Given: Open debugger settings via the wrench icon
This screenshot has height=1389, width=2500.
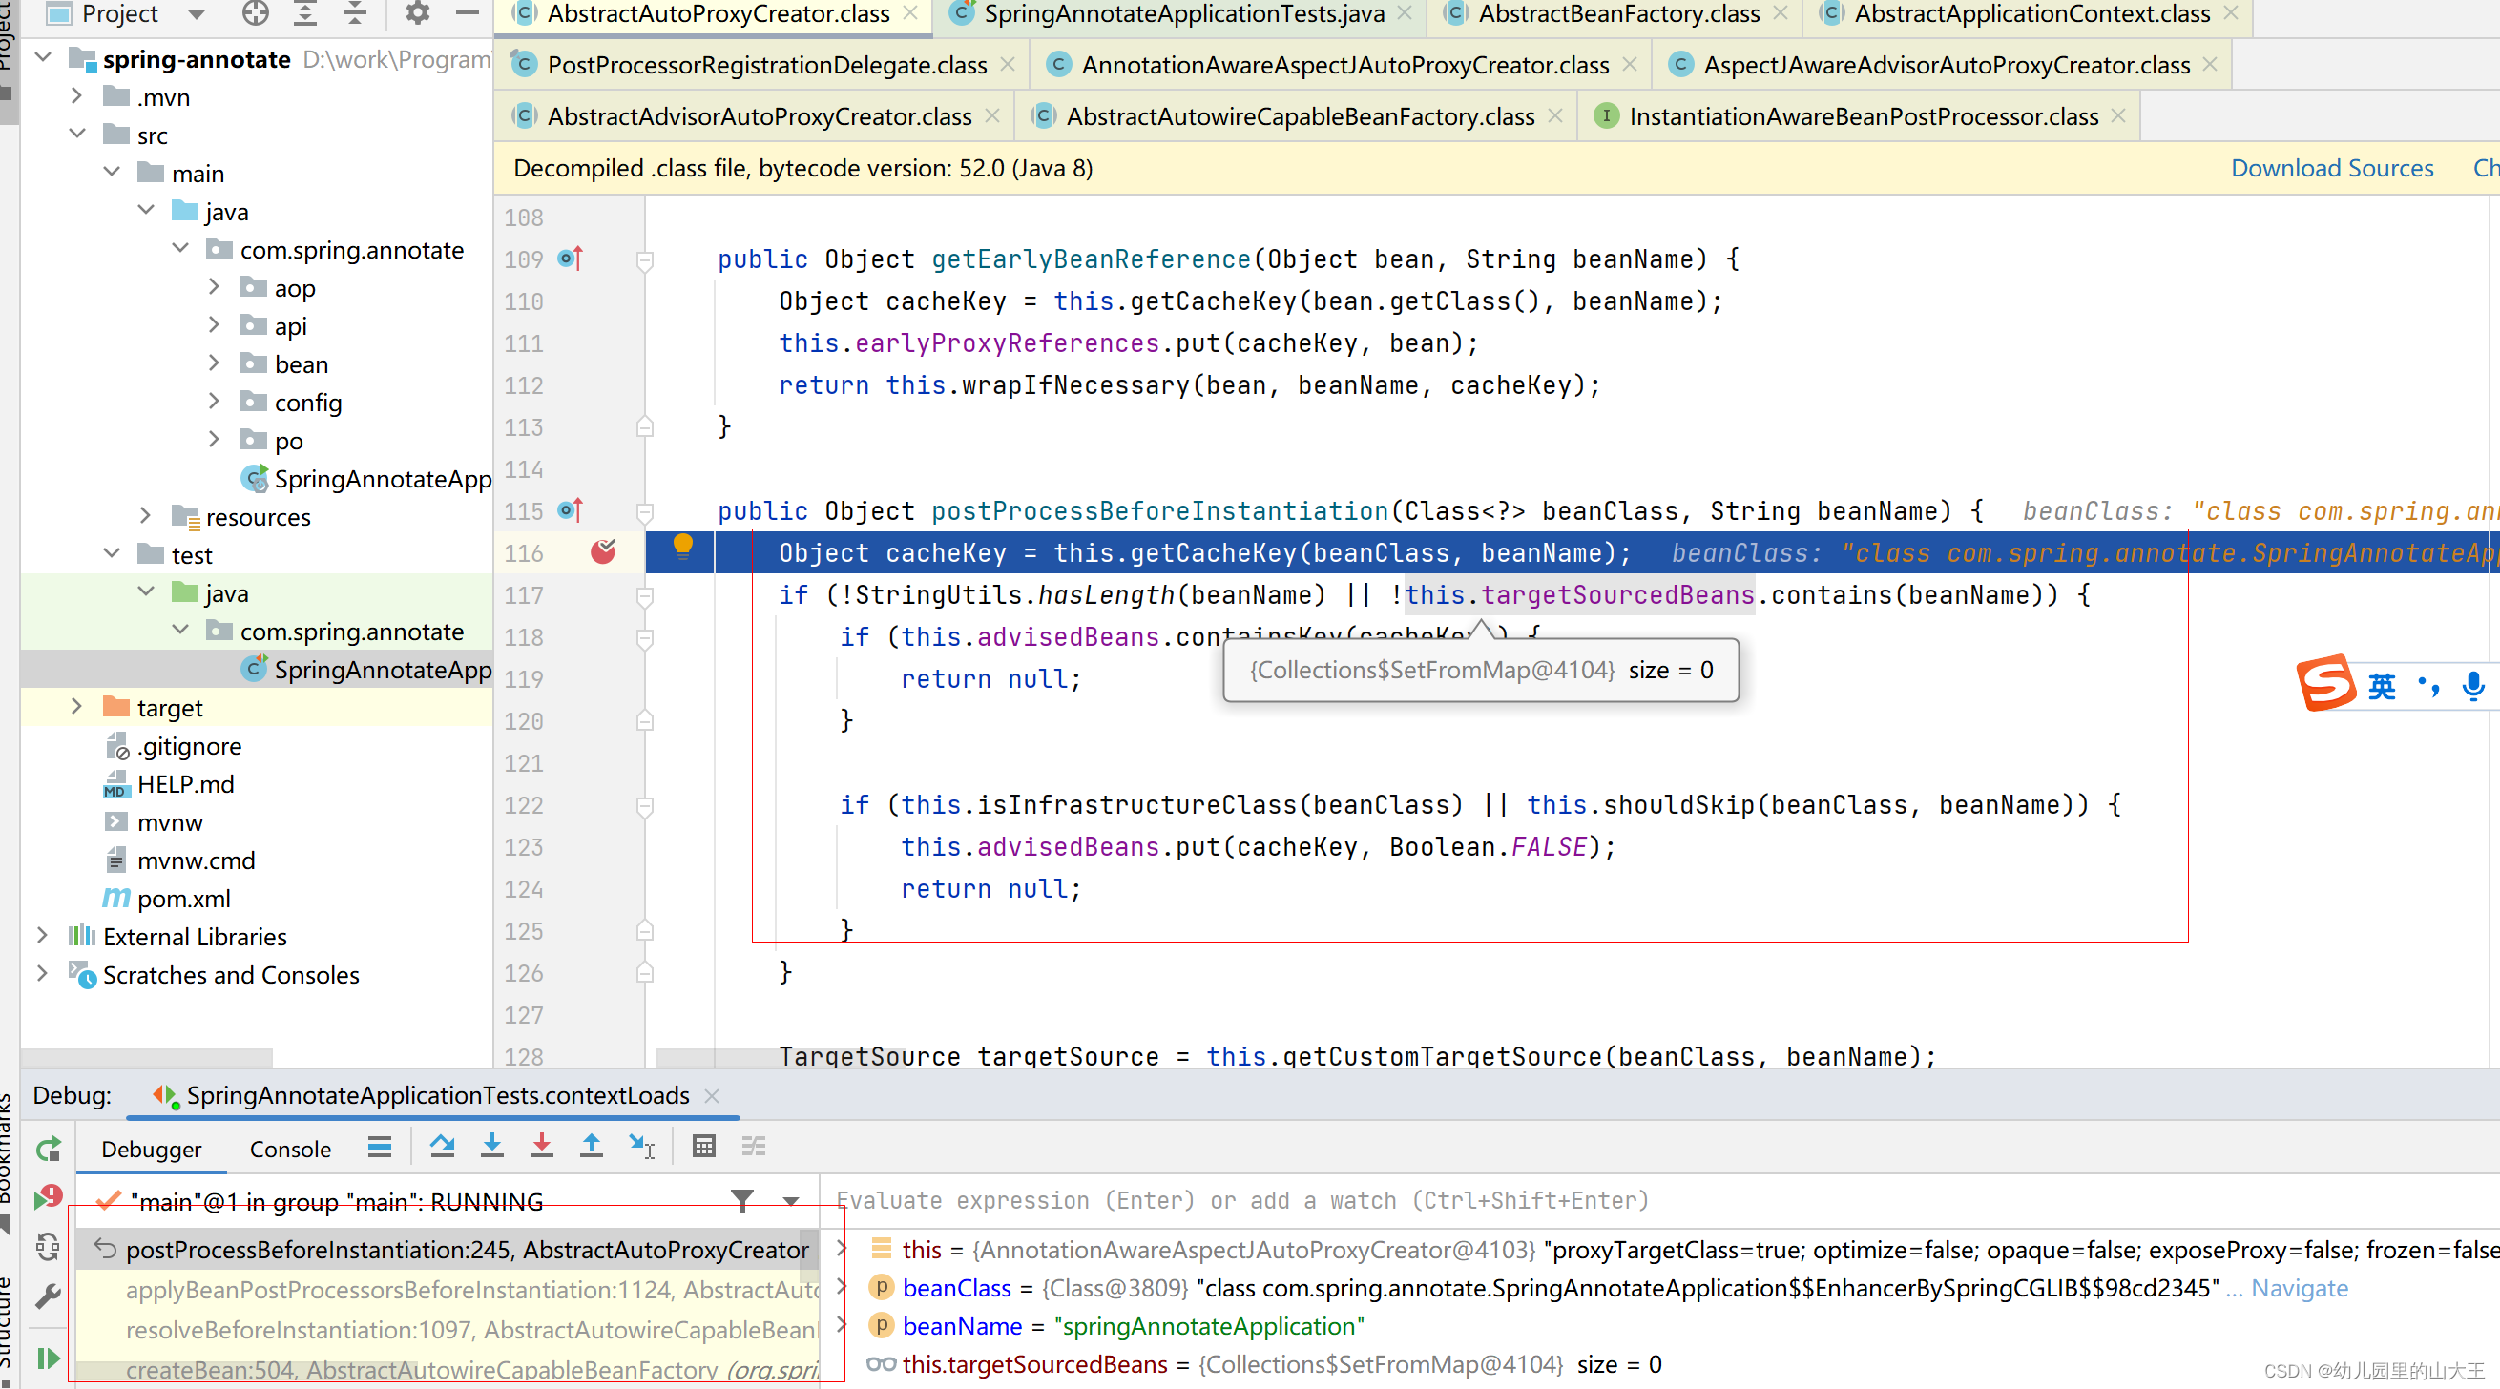Looking at the screenshot, I should (x=47, y=1296).
